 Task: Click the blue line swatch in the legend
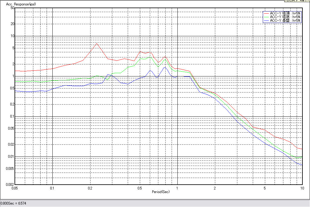266,21
